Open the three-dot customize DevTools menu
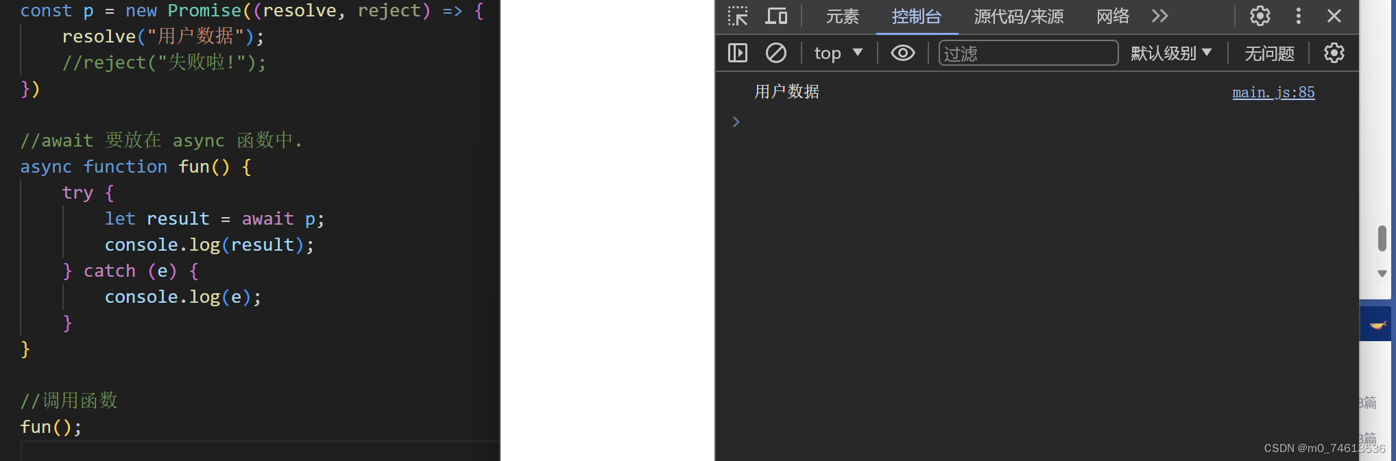The width and height of the screenshot is (1396, 461). point(1298,16)
